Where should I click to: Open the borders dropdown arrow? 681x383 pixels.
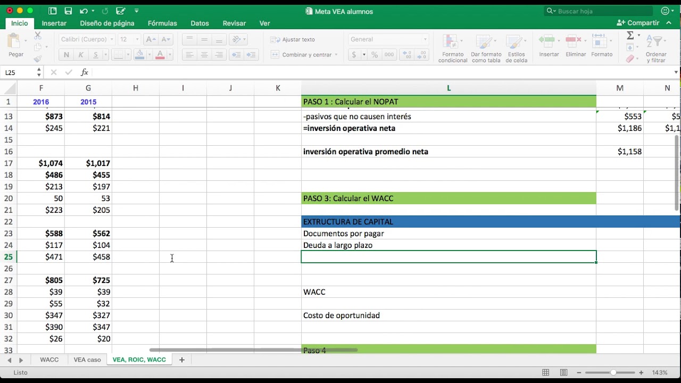[x=128, y=55]
